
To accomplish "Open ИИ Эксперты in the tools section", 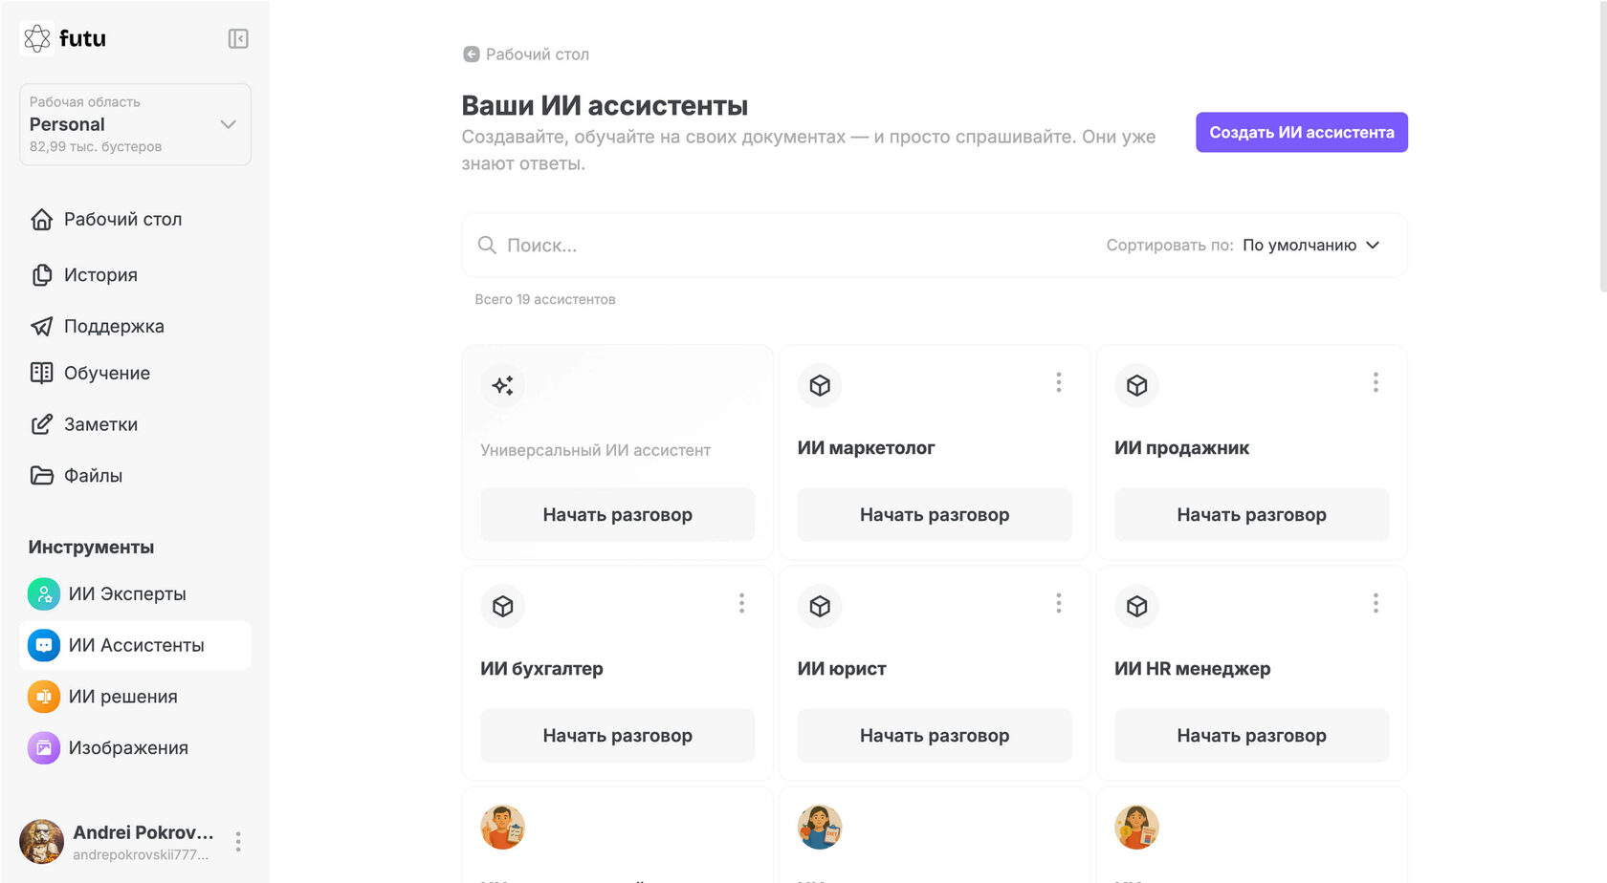I will pos(126,594).
